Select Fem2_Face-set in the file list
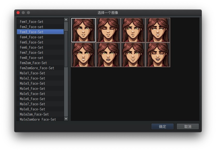The image size is (216, 151). pos(40,27)
